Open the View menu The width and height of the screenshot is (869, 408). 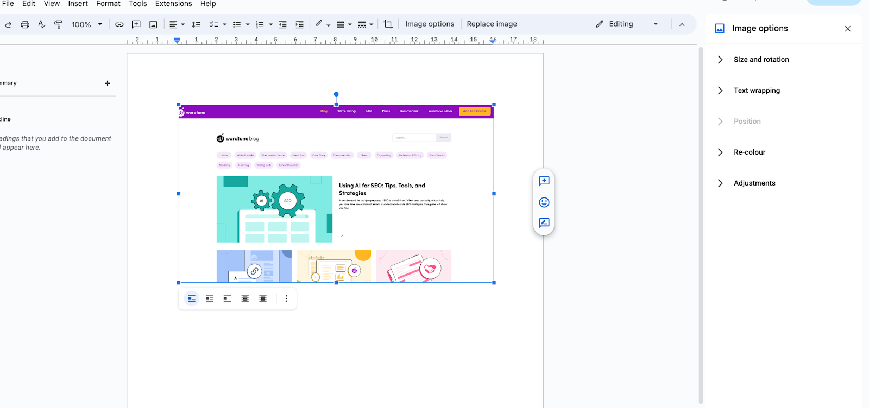coord(52,4)
